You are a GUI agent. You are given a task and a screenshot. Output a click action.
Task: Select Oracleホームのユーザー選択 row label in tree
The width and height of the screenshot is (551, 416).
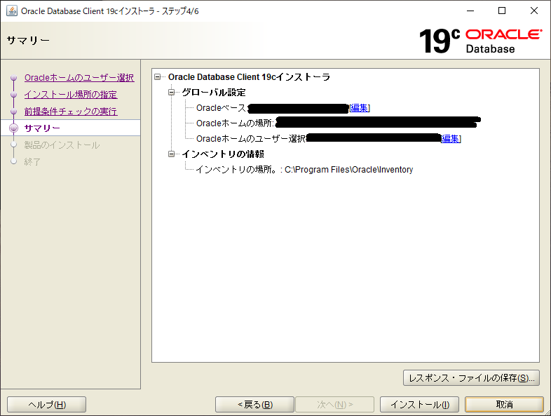click(250, 139)
